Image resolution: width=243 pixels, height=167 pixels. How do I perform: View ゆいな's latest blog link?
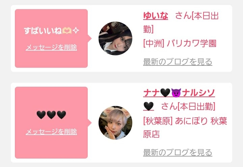pos(178,62)
